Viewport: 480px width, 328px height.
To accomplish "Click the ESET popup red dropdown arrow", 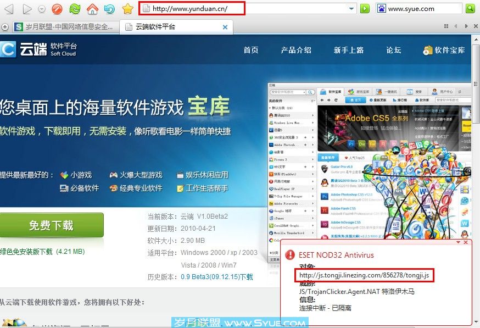I will coord(458,242).
